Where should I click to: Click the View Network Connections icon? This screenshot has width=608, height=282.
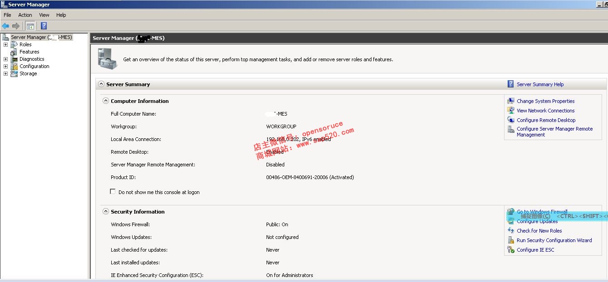(x=511, y=111)
